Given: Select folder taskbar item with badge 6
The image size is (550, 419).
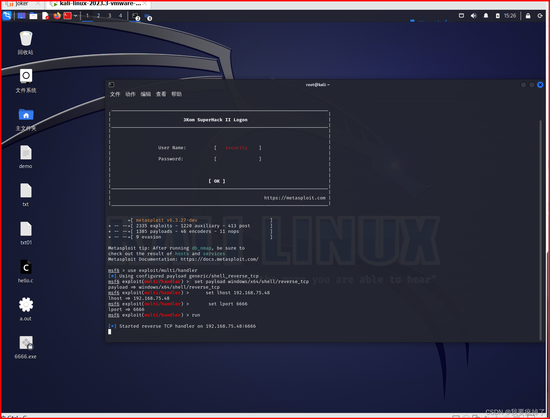Looking at the screenshot, I should 148,16.
